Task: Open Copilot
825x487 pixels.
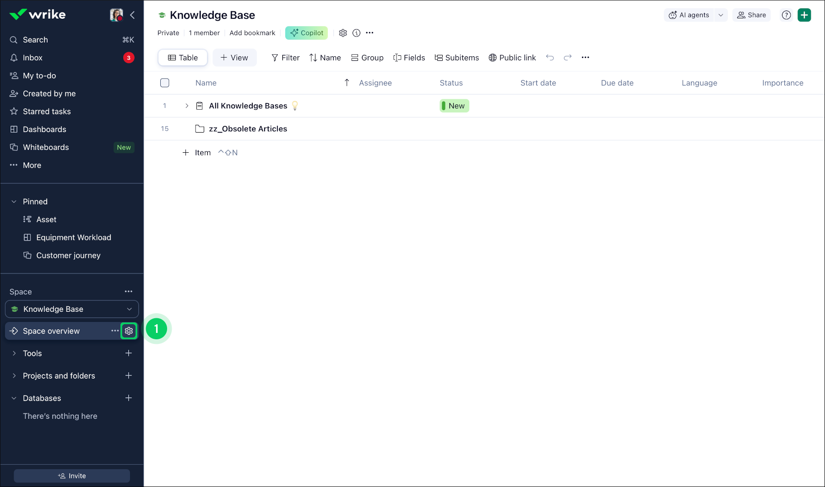Action: (x=306, y=33)
